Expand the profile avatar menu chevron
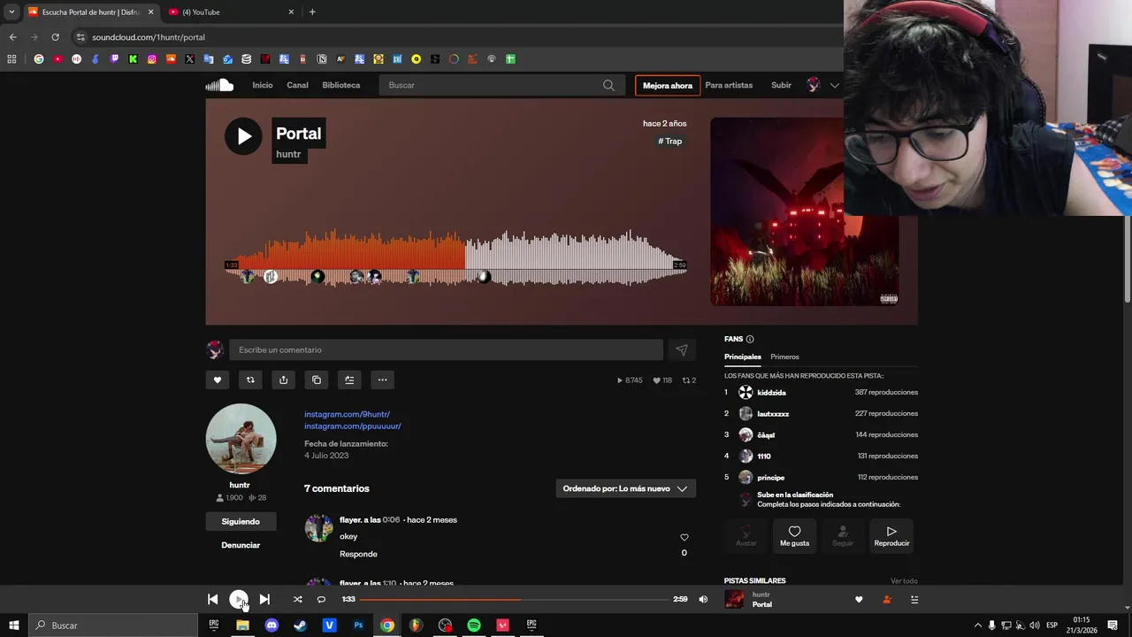 (834, 85)
